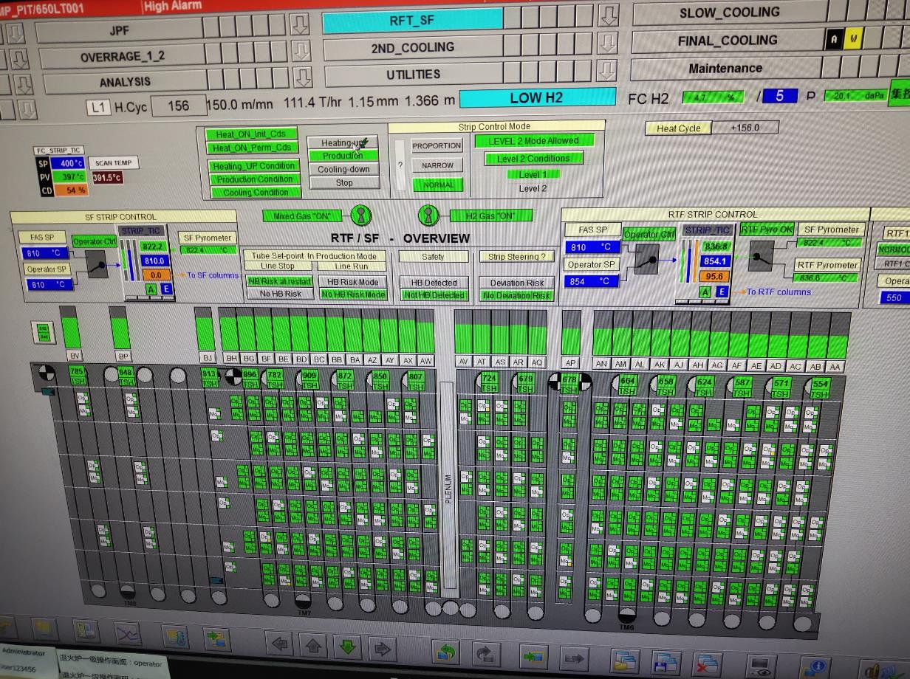The height and width of the screenshot is (679, 910).
Task: Click the green transfer icon in bottom toolbar
Action: 217,638
